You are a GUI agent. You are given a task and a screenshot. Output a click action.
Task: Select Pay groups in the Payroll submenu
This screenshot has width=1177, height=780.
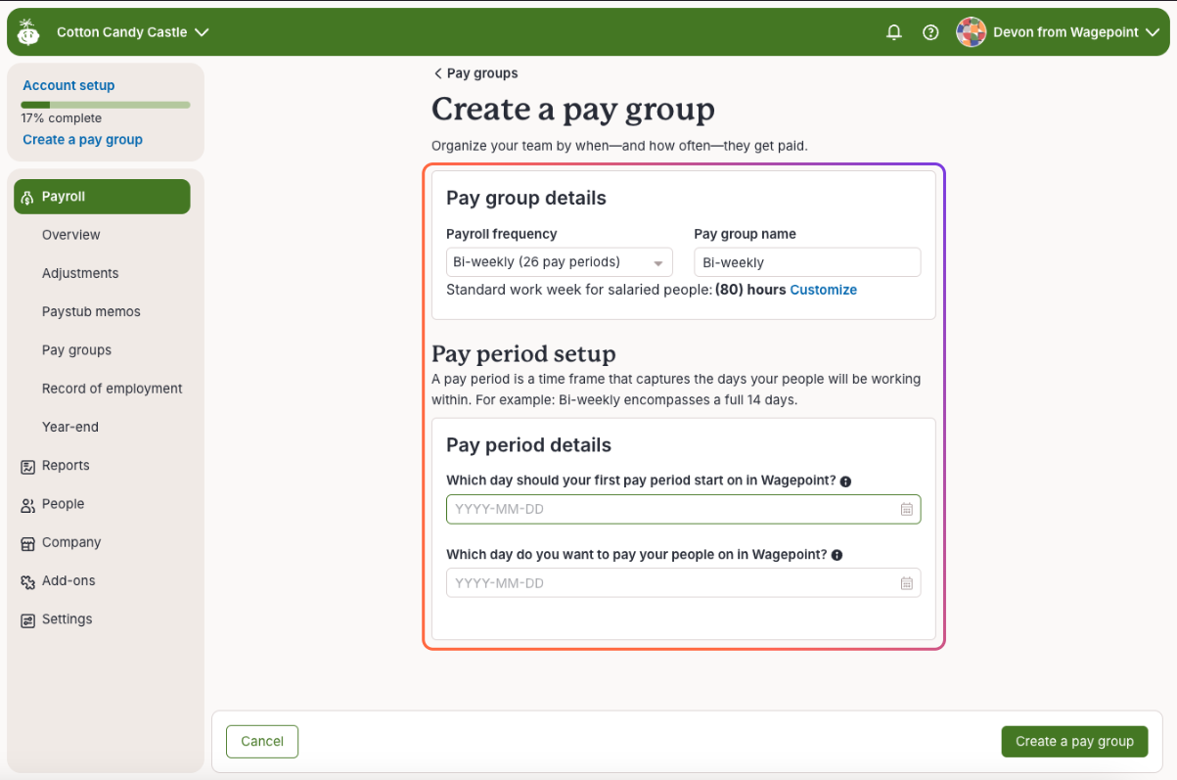[x=76, y=350]
